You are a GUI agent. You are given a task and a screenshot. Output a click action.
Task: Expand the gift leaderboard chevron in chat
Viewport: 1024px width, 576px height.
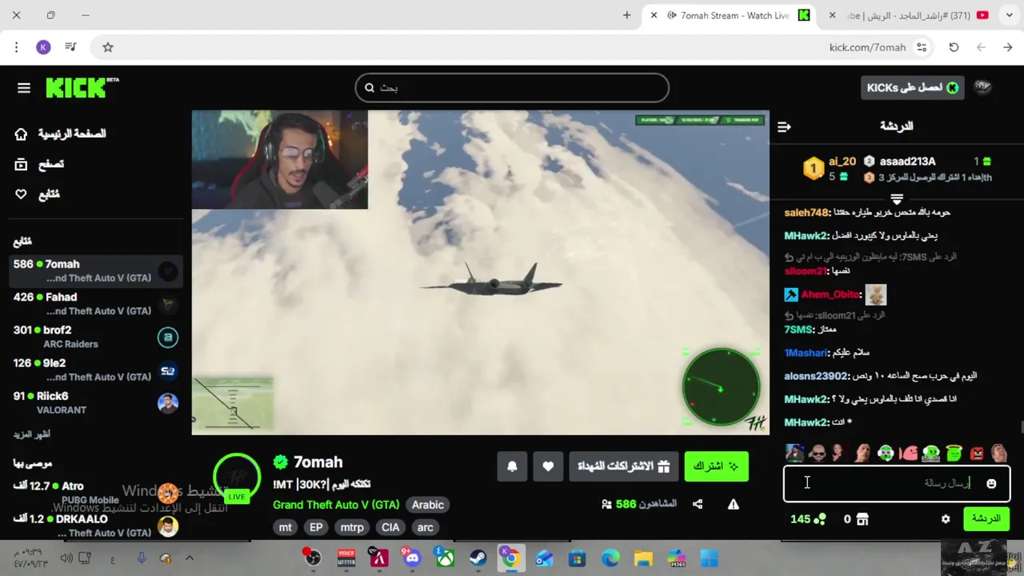(897, 198)
